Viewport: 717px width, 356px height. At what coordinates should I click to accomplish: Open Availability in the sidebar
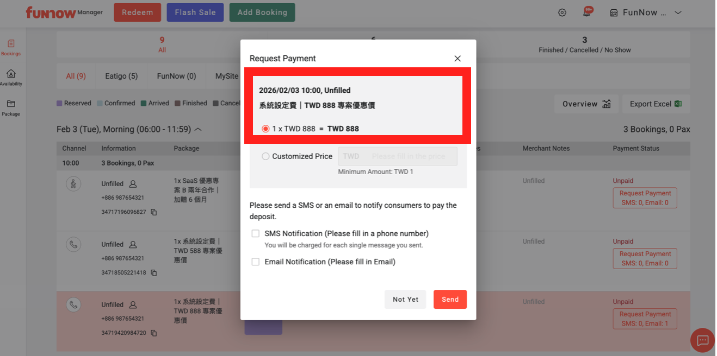[x=11, y=78]
